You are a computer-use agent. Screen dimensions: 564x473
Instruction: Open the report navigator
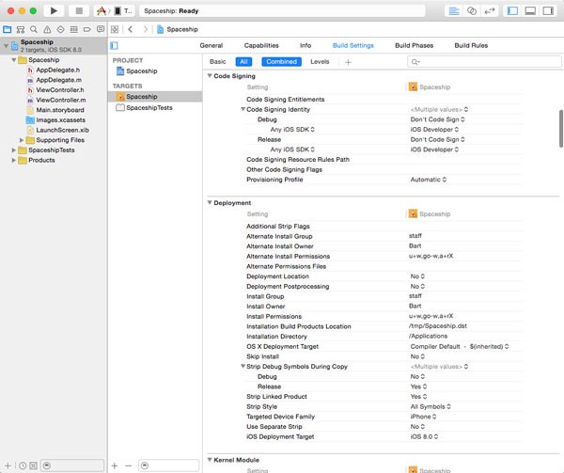(x=101, y=29)
